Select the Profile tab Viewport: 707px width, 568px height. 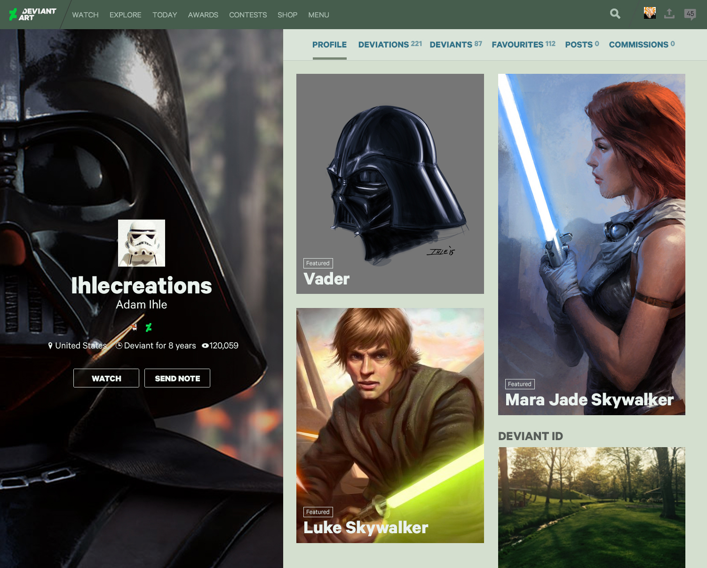pos(329,45)
